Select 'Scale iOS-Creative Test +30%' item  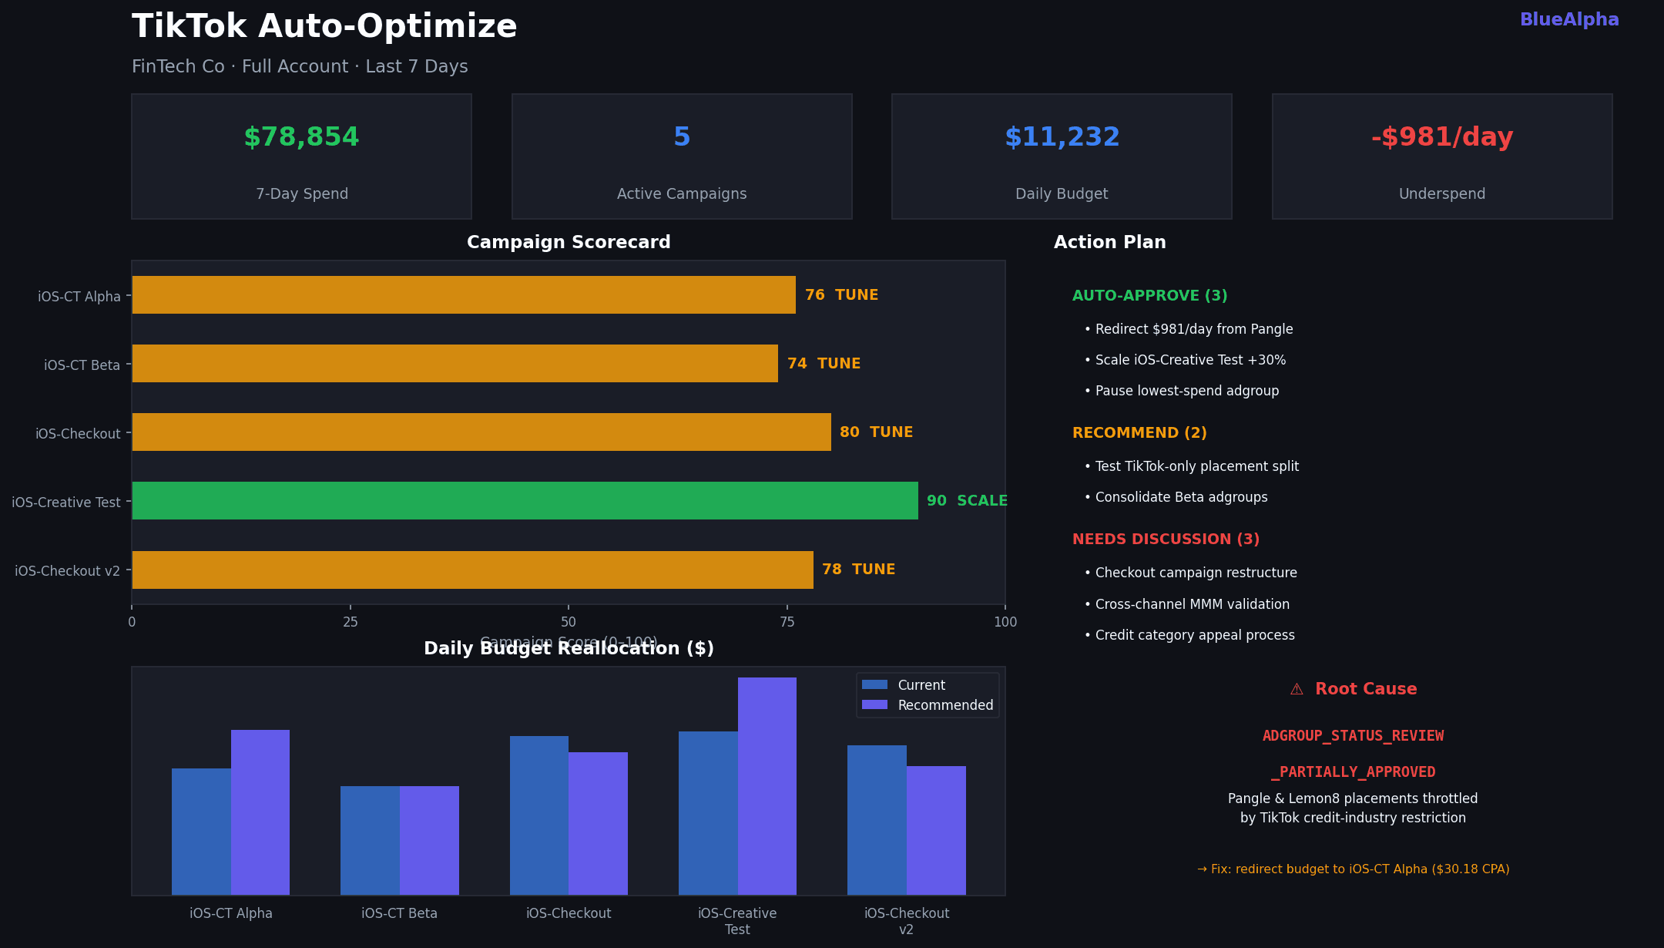[1185, 360]
